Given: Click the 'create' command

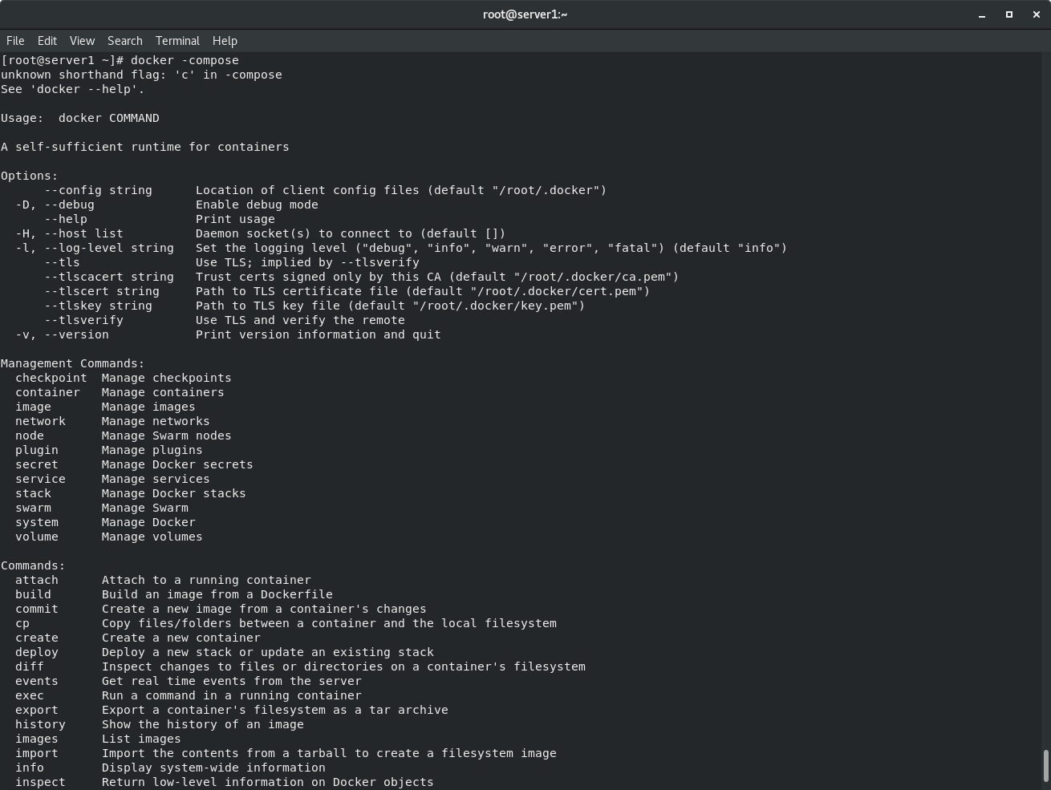Looking at the screenshot, I should tap(37, 638).
